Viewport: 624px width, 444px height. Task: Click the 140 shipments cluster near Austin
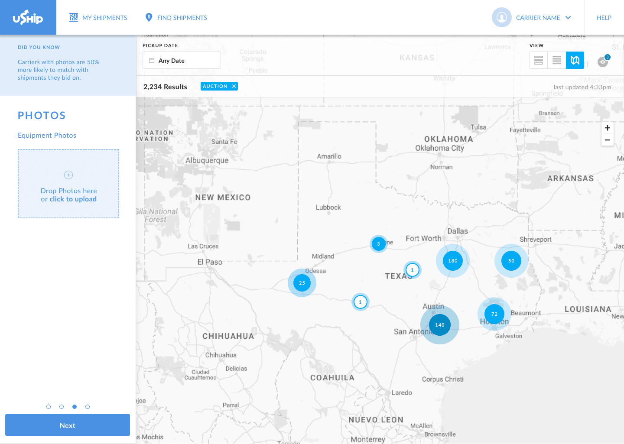440,325
